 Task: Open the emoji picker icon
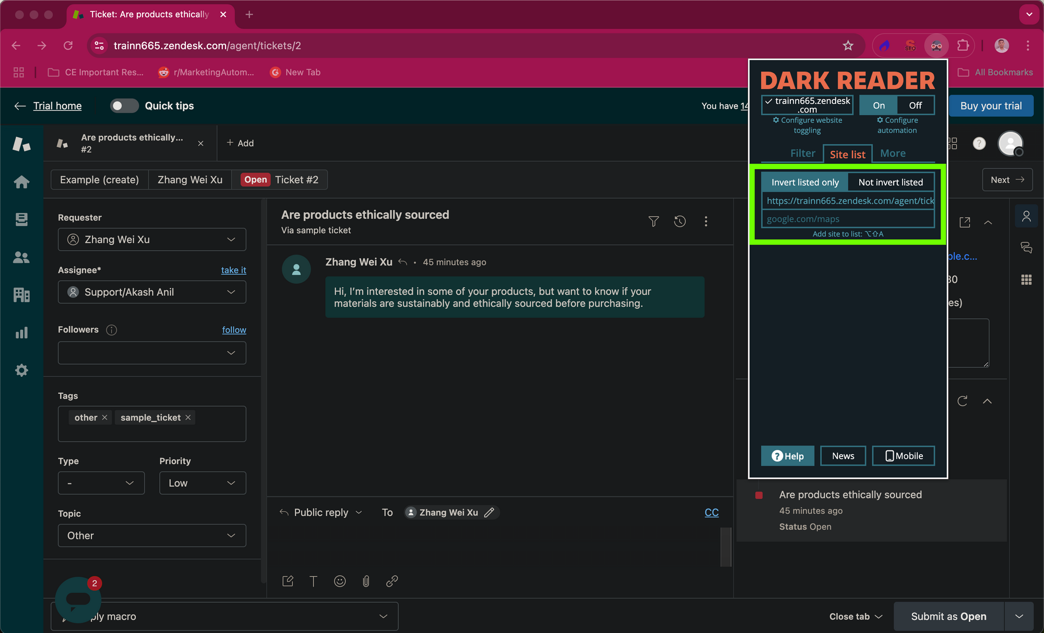point(340,581)
